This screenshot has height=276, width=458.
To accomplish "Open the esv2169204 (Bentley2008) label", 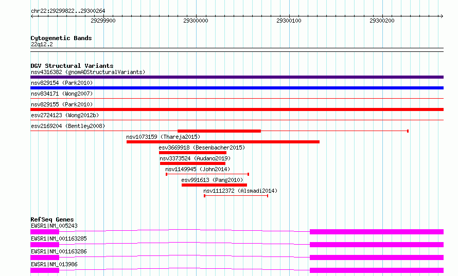I will (68, 126).
